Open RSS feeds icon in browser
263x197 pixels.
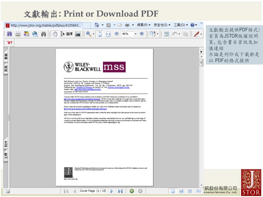109,25
